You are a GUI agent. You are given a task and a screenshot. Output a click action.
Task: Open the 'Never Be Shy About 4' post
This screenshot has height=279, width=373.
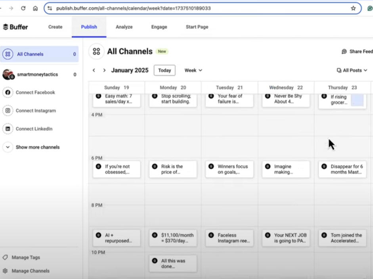pyautogui.click(x=286, y=100)
